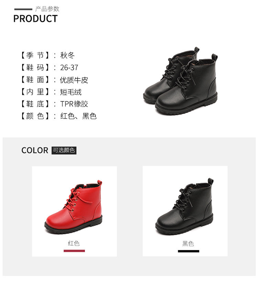This screenshot has width=258, height=283.
Task: Click the black color swatch bar
Action: point(189,251)
